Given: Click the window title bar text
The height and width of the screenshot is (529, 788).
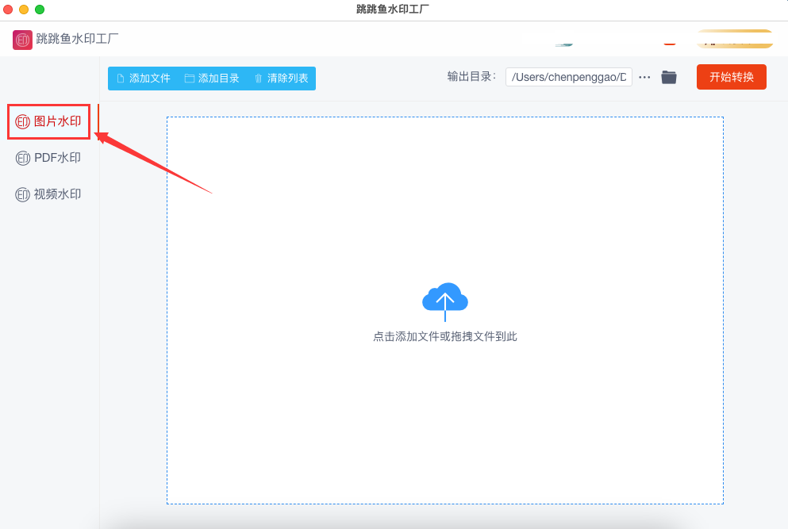Looking at the screenshot, I should click(x=393, y=9).
